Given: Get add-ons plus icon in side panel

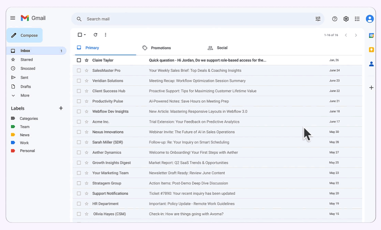Looking at the screenshot, I should [371, 88].
